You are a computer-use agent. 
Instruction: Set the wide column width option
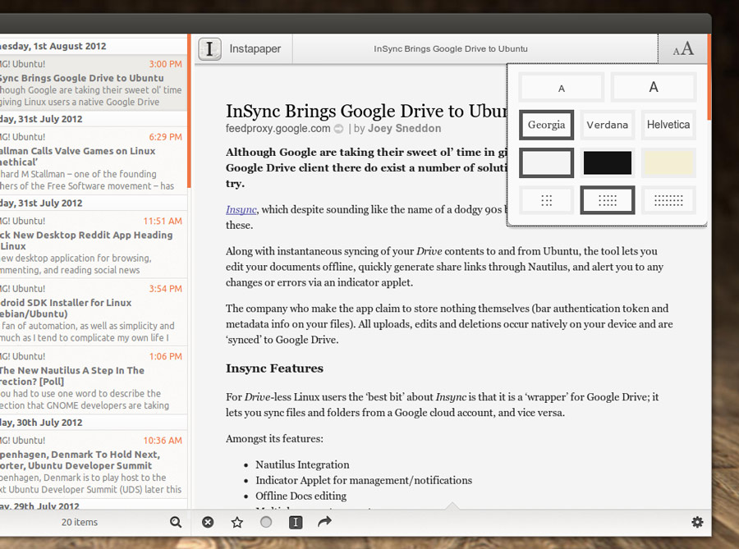tap(668, 200)
